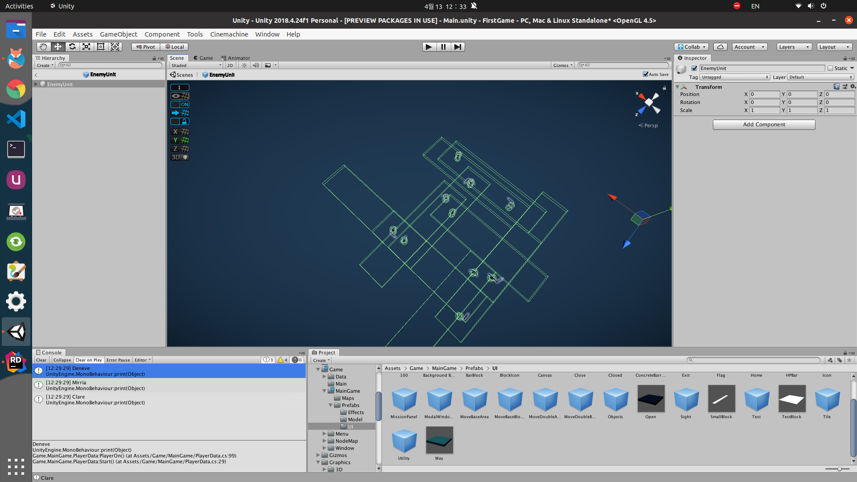Toggle Collapse in Console
Screen dimensions: 857x482
pos(62,360)
